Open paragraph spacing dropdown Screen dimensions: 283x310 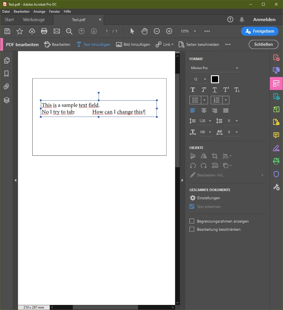tap(232, 121)
